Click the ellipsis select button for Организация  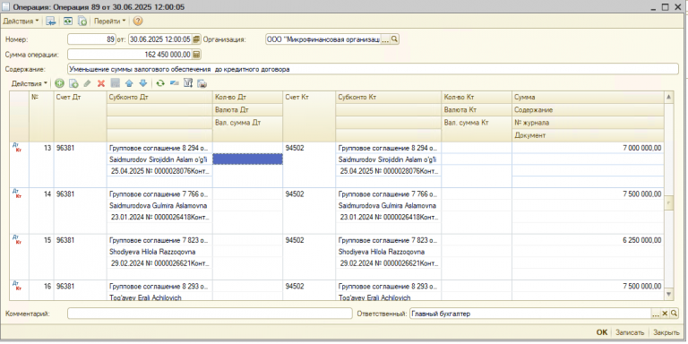386,39
